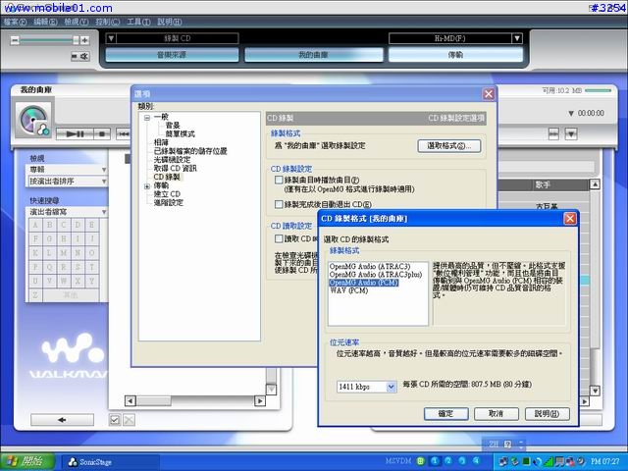This screenshot has width=628, height=471.
Task: Open the 說明(H) menu
Action: (170, 22)
